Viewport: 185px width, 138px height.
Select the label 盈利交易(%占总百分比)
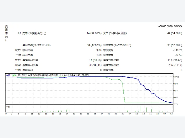(36, 45)
